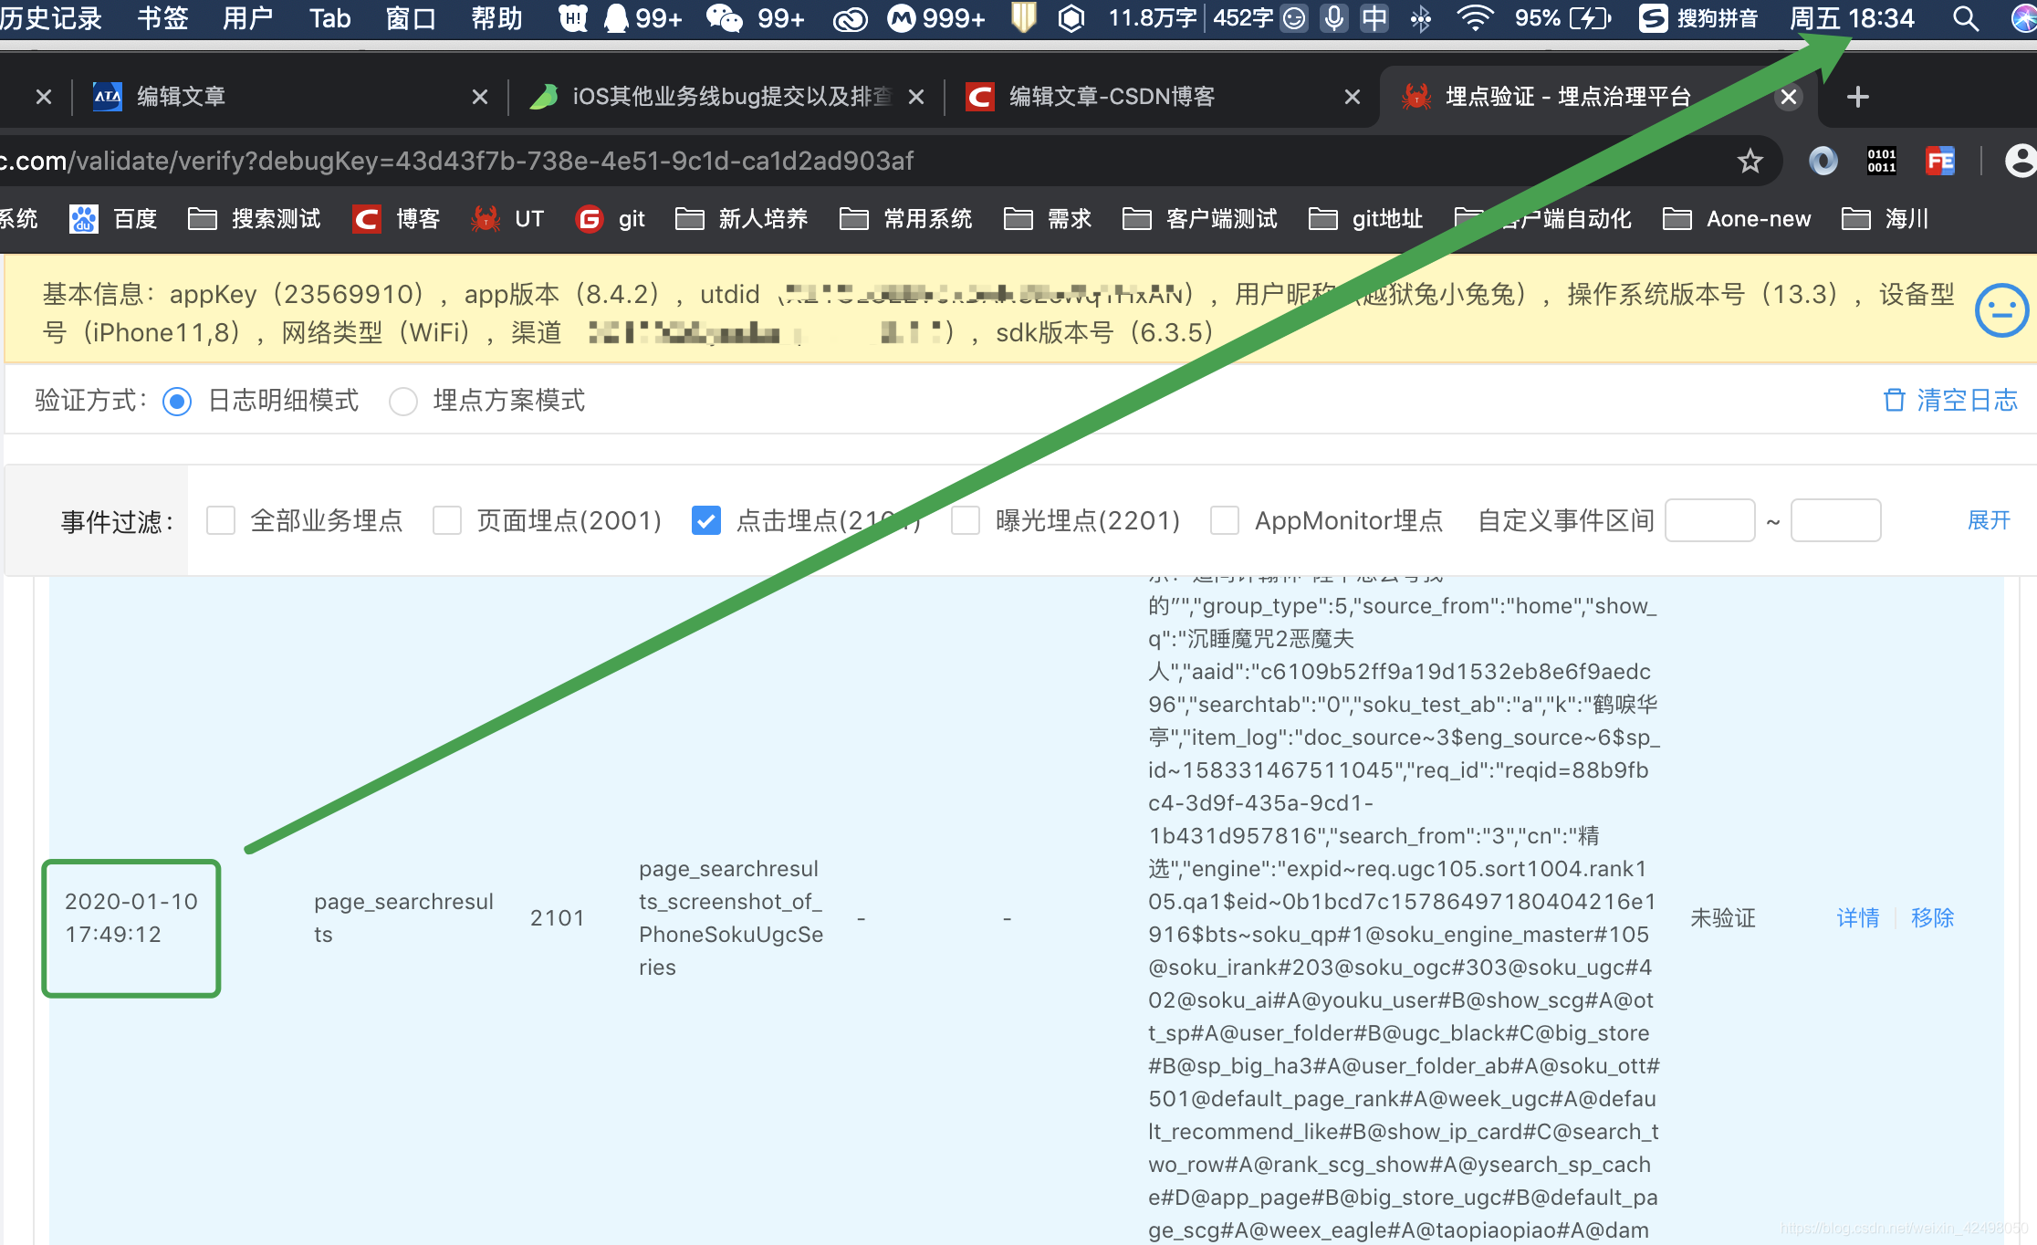The width and height of the screenshot is (2037, 1245).
Task: Check the 全部业务埋点 checkbox
Action: pos(221,520)
